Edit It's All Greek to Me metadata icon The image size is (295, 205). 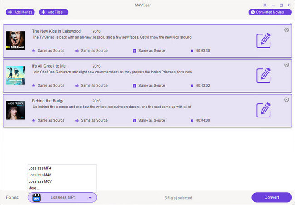[264, 75]
